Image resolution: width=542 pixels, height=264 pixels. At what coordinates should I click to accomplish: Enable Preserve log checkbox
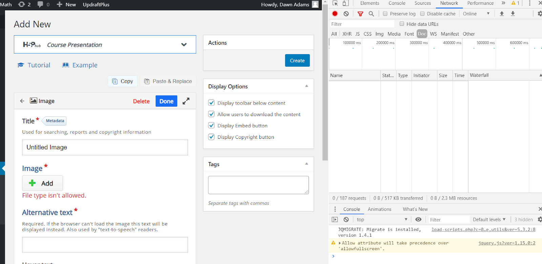(x=385, y=14)
